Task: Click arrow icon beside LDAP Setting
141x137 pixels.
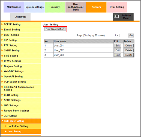Action: click(2, 35)
